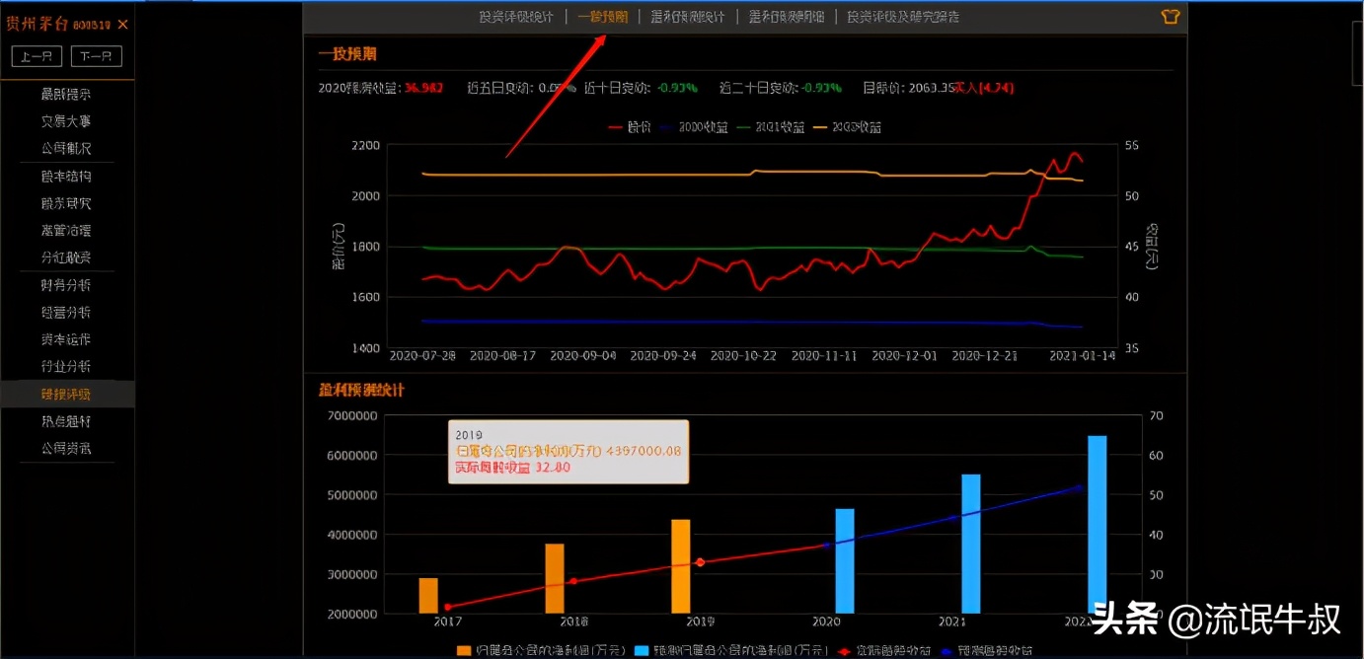Click the 上一只 button
This screenshot has width=1364, height=659.
coord(36,56)
